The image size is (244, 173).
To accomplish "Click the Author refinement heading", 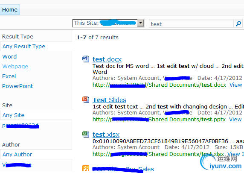I will (x=11, y=145).
